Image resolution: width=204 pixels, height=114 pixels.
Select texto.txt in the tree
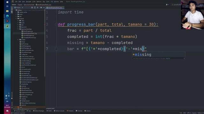tap(23, 105)
